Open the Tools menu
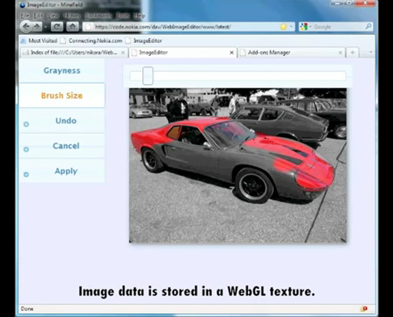The height and width of the screenshot is (317, 393). click(123, 16)
